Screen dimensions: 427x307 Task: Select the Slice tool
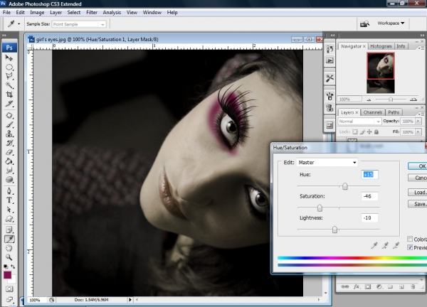coord(9,104)
